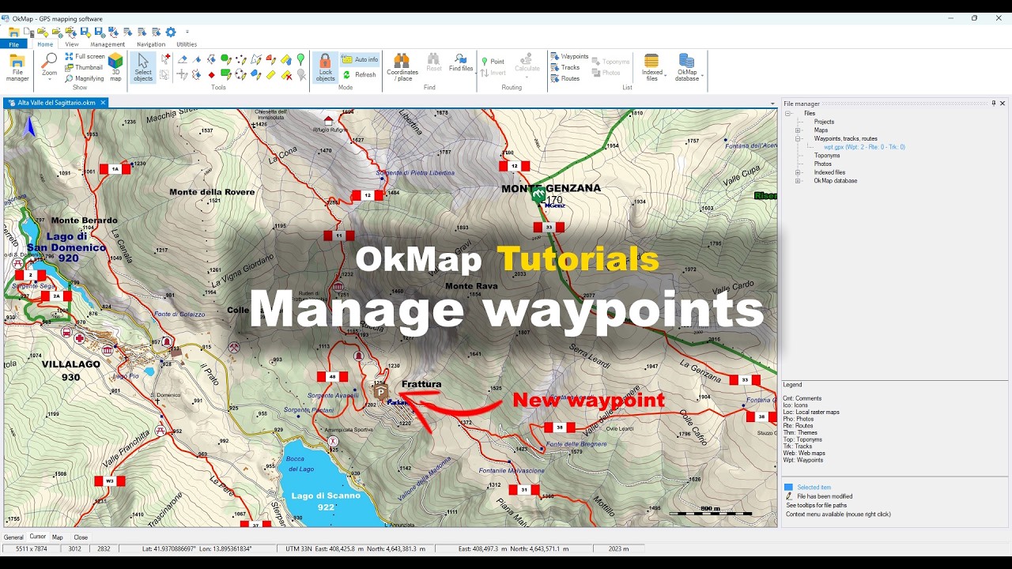Open Coordinates / place search
Screen dimensions: 1012x569
tap(402, 67)
